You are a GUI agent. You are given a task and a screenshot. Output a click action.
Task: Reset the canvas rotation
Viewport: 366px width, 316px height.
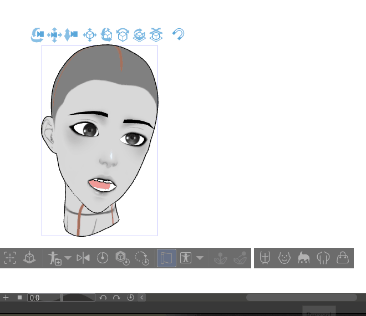pos(130,298)
